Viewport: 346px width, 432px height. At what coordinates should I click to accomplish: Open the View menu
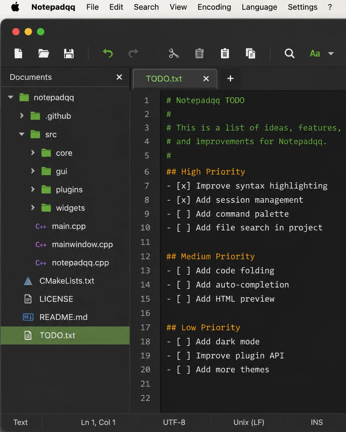coord(178,7)
